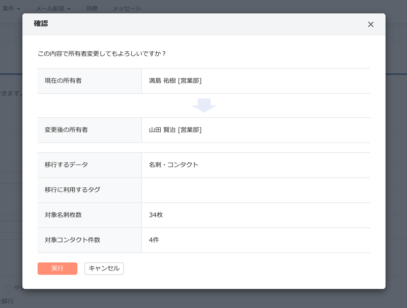Click the 変更後の所有者 row label

pos(66,130)
